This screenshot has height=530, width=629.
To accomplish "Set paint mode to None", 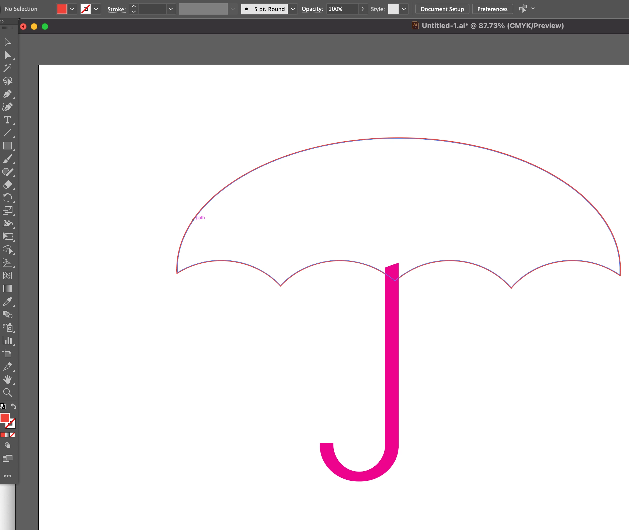I will (13, 435).
